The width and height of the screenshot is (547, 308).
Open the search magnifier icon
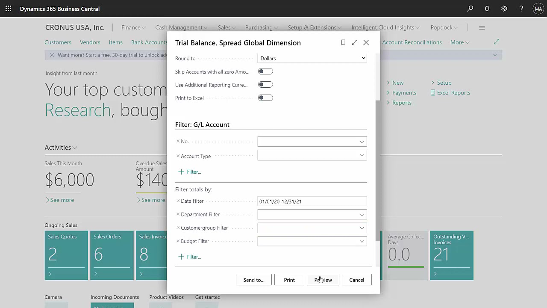[470, 9]
